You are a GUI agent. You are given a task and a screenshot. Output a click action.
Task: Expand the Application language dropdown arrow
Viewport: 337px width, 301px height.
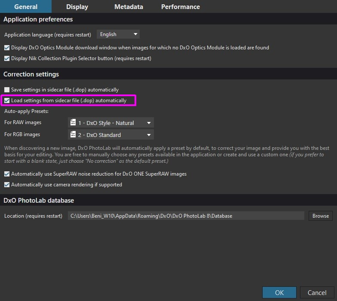point(135,34)
